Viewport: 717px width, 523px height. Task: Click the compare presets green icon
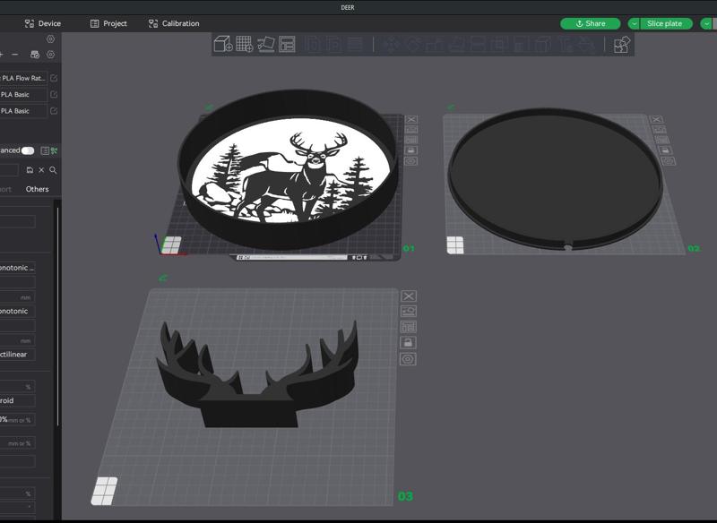click(55, 150)
